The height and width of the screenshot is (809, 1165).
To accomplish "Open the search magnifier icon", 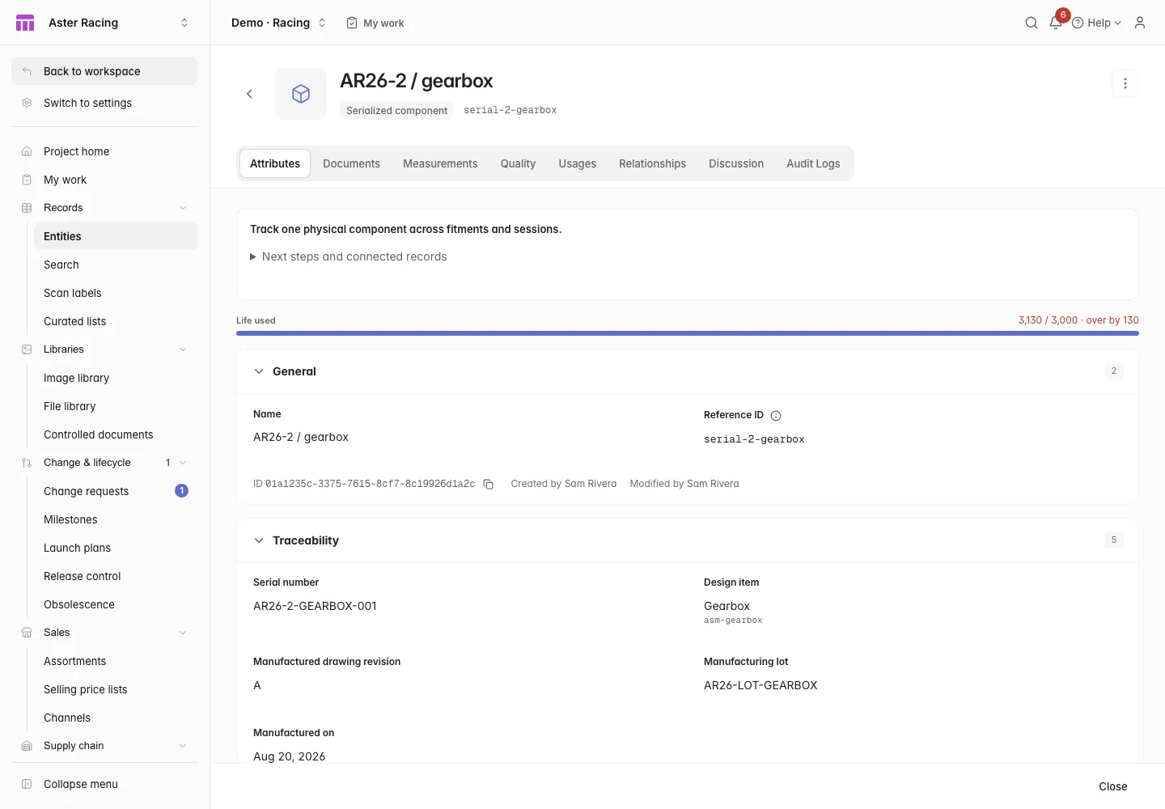I will point(1032,23).
